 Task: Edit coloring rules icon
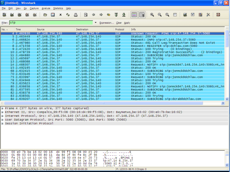[200, 15]
